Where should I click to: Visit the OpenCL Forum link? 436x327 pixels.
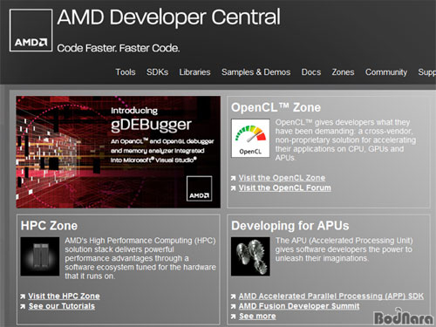[x=284, y=188]
